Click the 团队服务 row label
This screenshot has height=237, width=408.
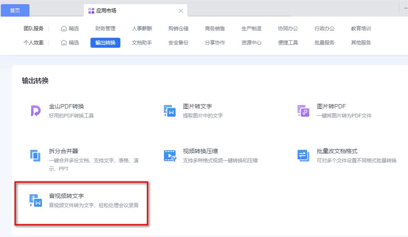point(34,28)
